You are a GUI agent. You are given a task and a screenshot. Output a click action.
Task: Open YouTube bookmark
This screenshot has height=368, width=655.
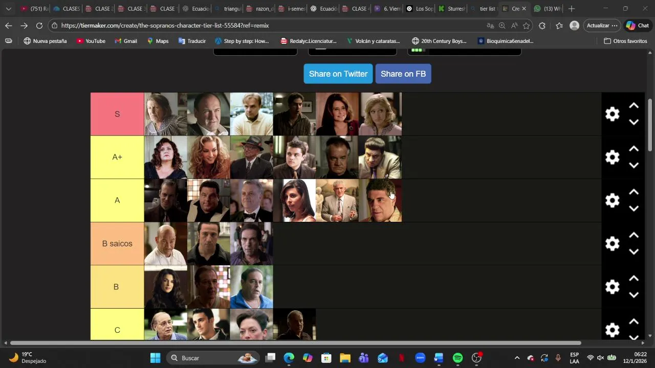91,41
